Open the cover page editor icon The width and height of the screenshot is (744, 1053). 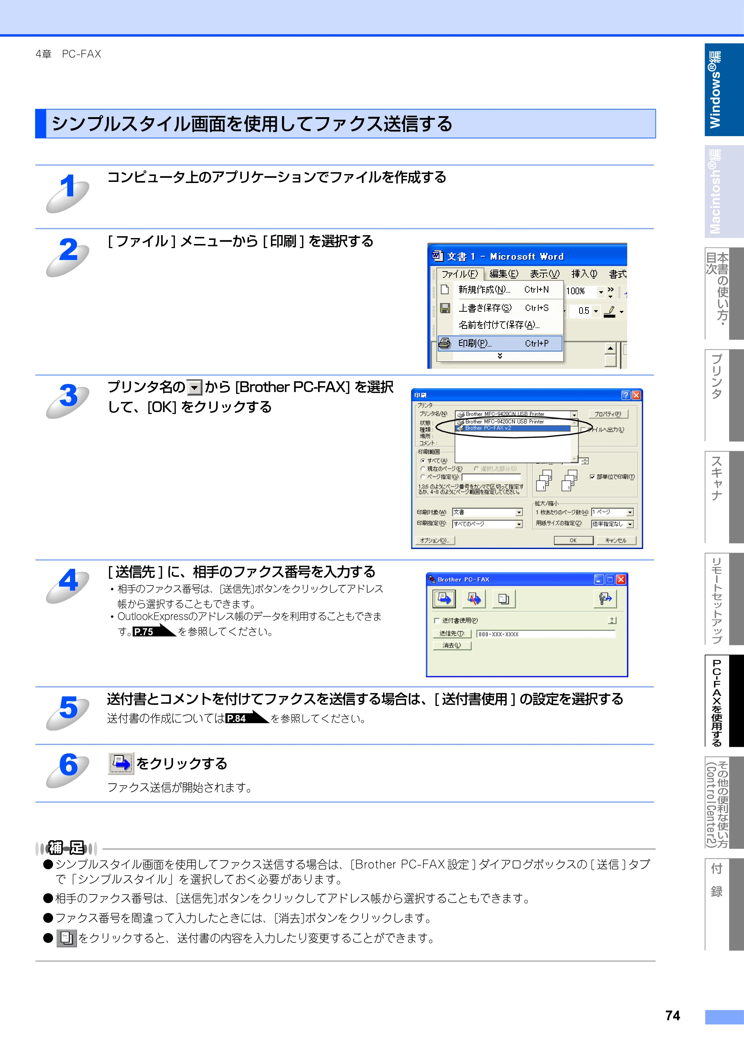click(x=504, y=599)
